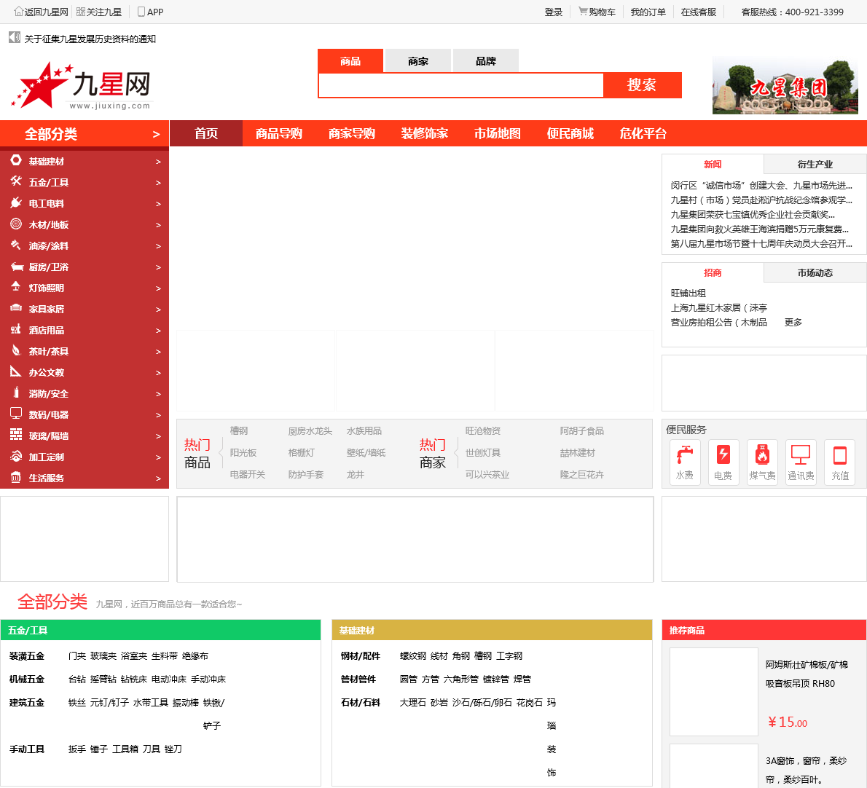Screen dimensions: 867x788
Task: Click the 九星集团 banner image
Action: pos(785,85)
